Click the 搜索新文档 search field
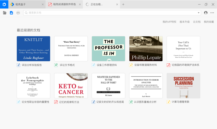The height and width of the screenshot is (129, 217). tap(110, 13)
